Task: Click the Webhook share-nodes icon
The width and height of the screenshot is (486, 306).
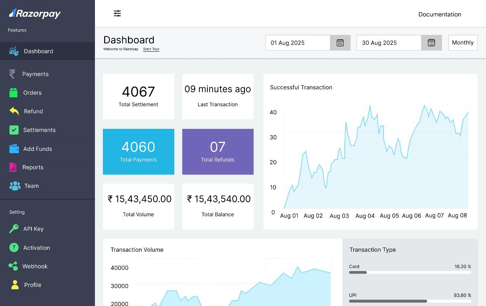Action: (13, 266)
